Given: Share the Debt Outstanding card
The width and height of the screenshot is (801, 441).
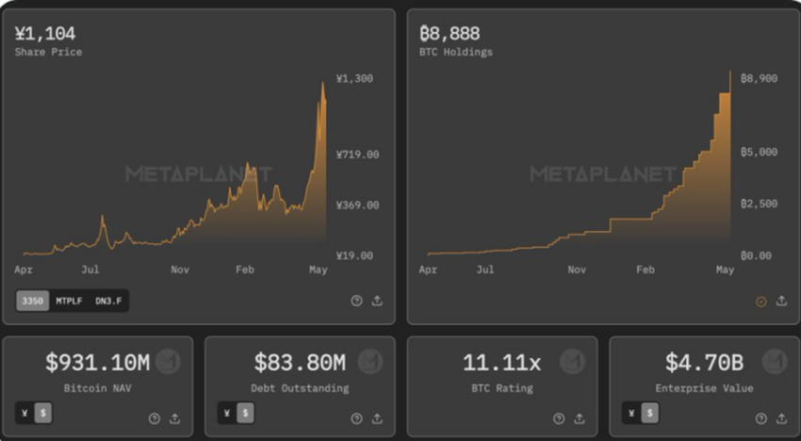Looking at the screenshot, I should [377, 418].
